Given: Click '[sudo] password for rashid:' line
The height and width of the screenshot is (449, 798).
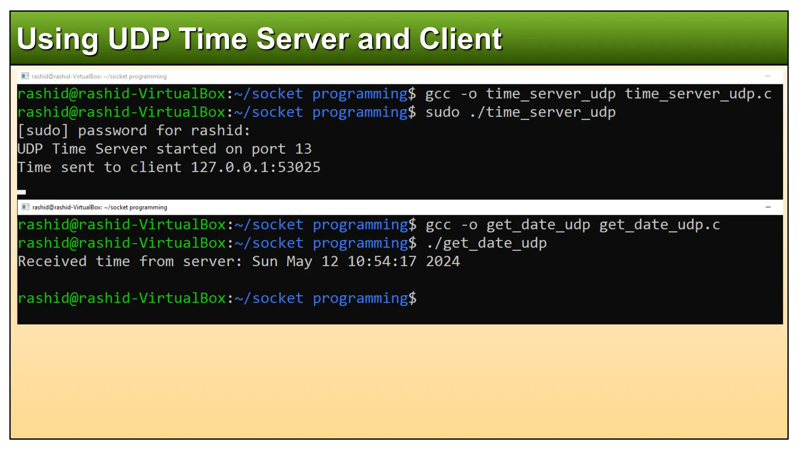Looking at the screenshot, I should (134, 131).
